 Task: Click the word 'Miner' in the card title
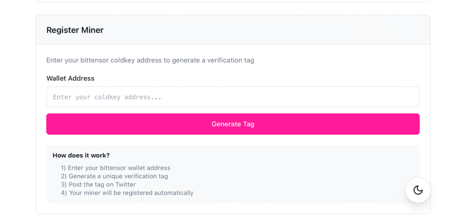[92, 30]
